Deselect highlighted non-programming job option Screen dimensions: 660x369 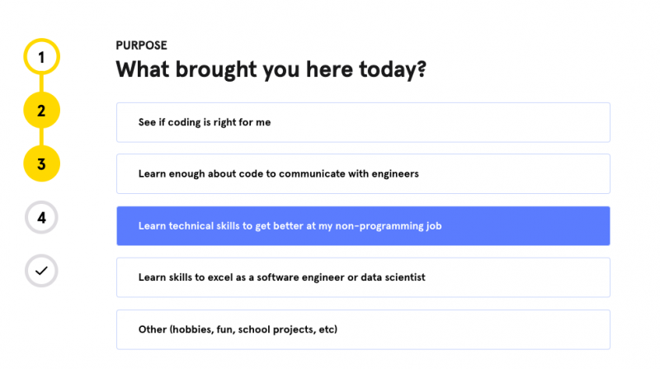pos(363,226)
